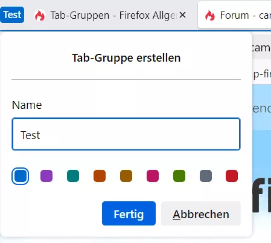Screen dimensions: 271x243
Task: Select the green group color
Action: click(x=179, y=176)
